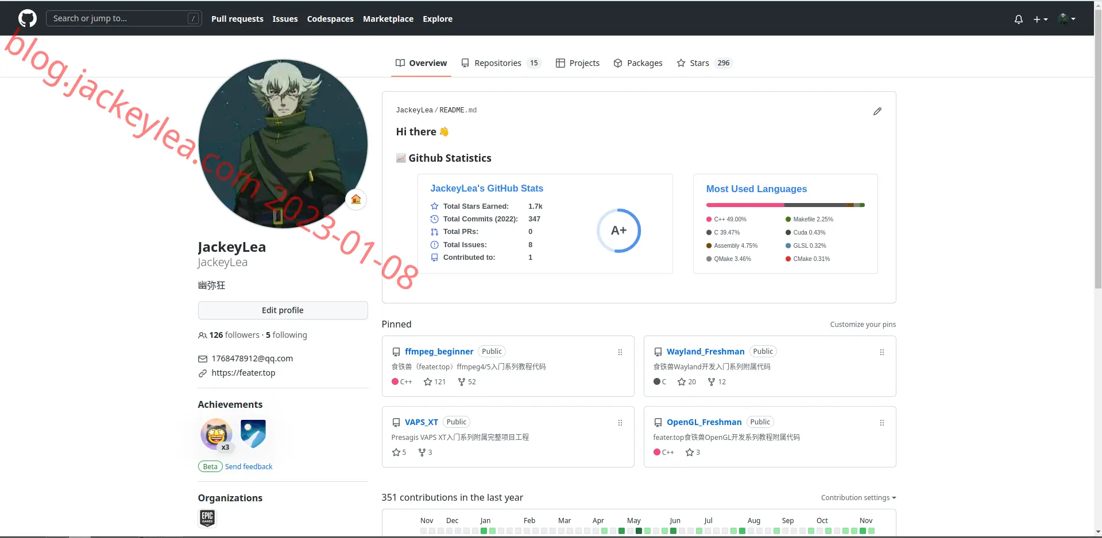This screenshot has width=1102, height=538.
Task: Open the notifications bell icon
Action: 1018,19
